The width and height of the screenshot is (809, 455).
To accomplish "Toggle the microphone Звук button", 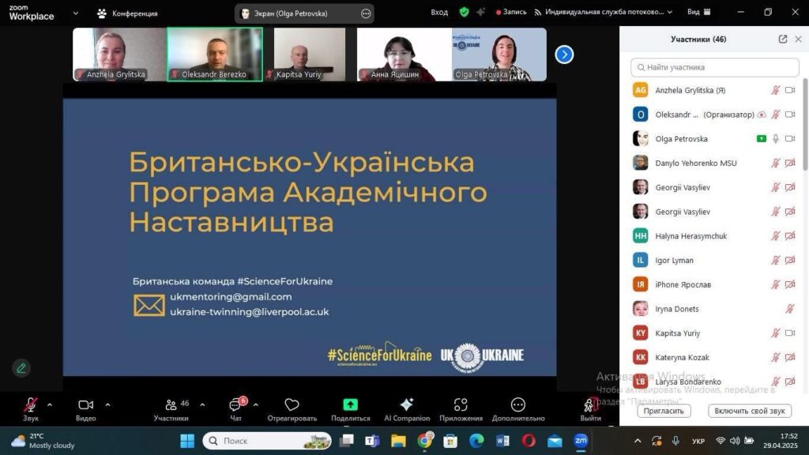I will 31,405.
